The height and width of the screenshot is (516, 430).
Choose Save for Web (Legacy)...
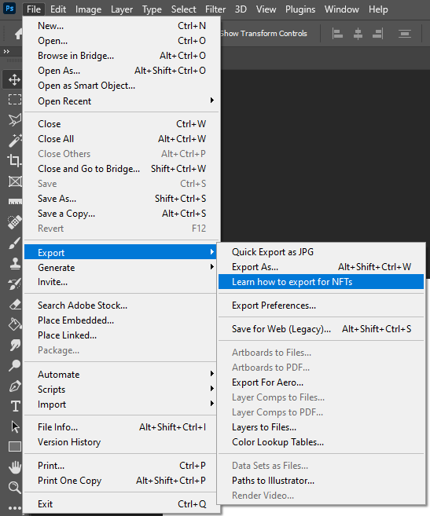pos(321,329)
